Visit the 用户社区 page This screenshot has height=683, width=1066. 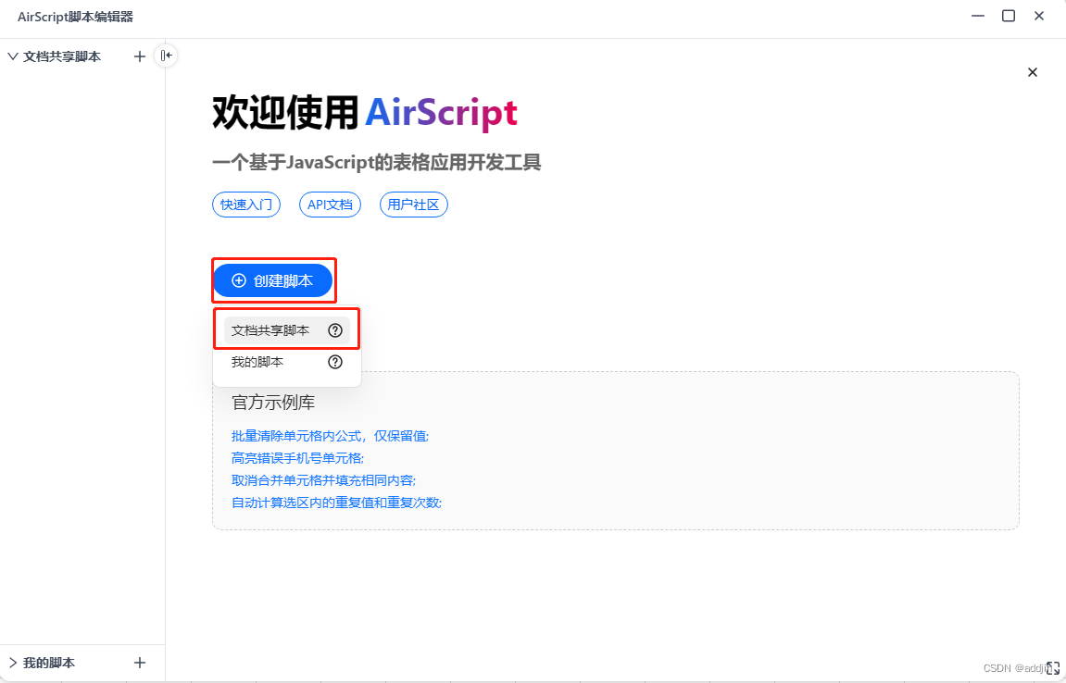(x=413, y=205)
